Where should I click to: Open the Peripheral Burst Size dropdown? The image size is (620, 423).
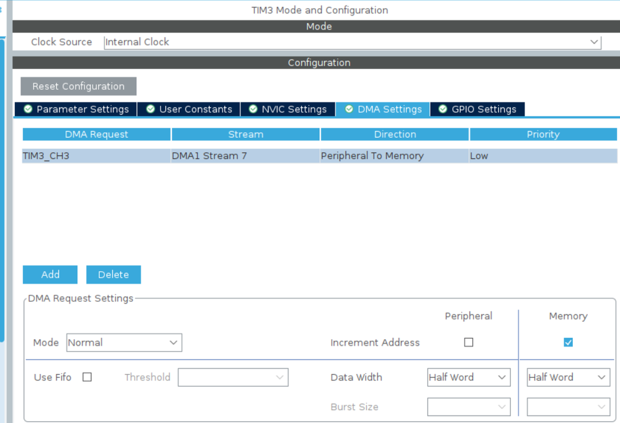coord(469,407)
